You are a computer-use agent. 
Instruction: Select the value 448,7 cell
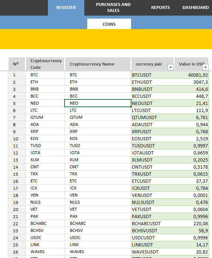click(x=191, y=96)
